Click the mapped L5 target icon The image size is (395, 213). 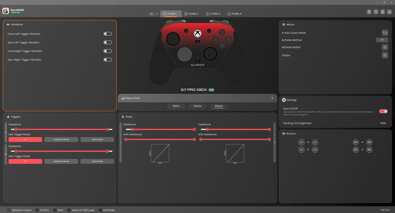pos(315,150)
